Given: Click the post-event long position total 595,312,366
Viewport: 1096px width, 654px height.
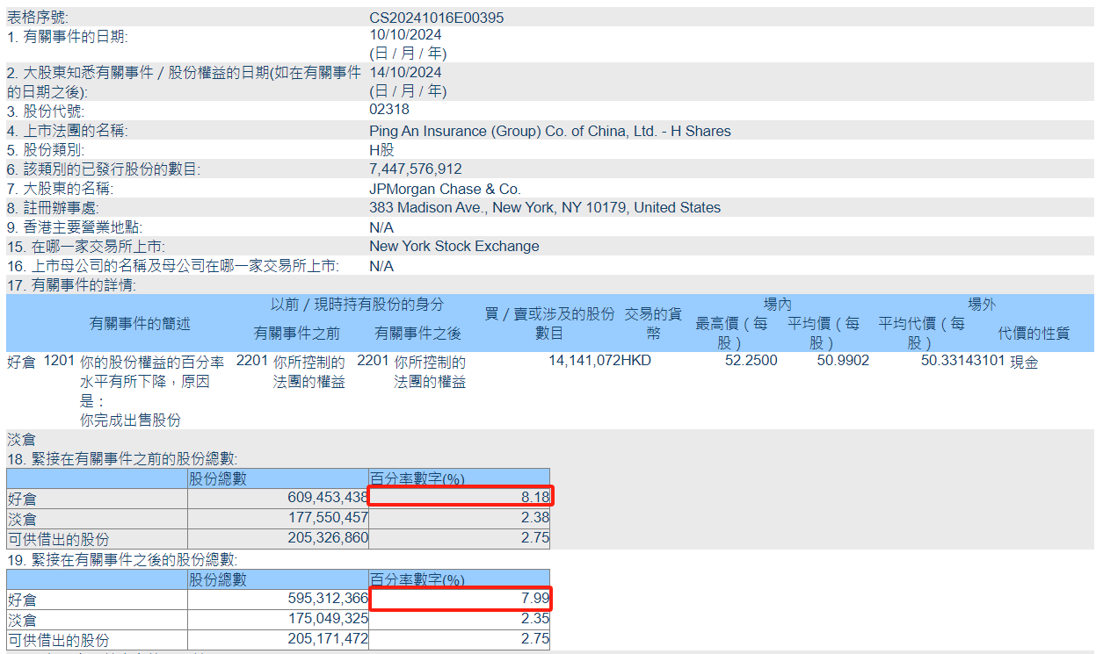Looking at the screenshot, I should pyautogui.click(x=328, y=600).
